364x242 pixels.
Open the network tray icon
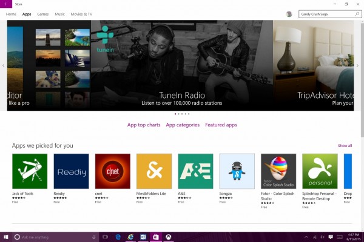[314, 237]
